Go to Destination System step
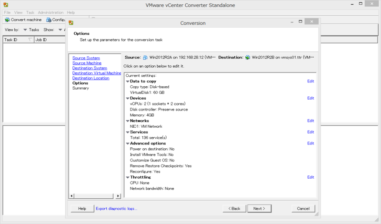 (x=90, y=68)
